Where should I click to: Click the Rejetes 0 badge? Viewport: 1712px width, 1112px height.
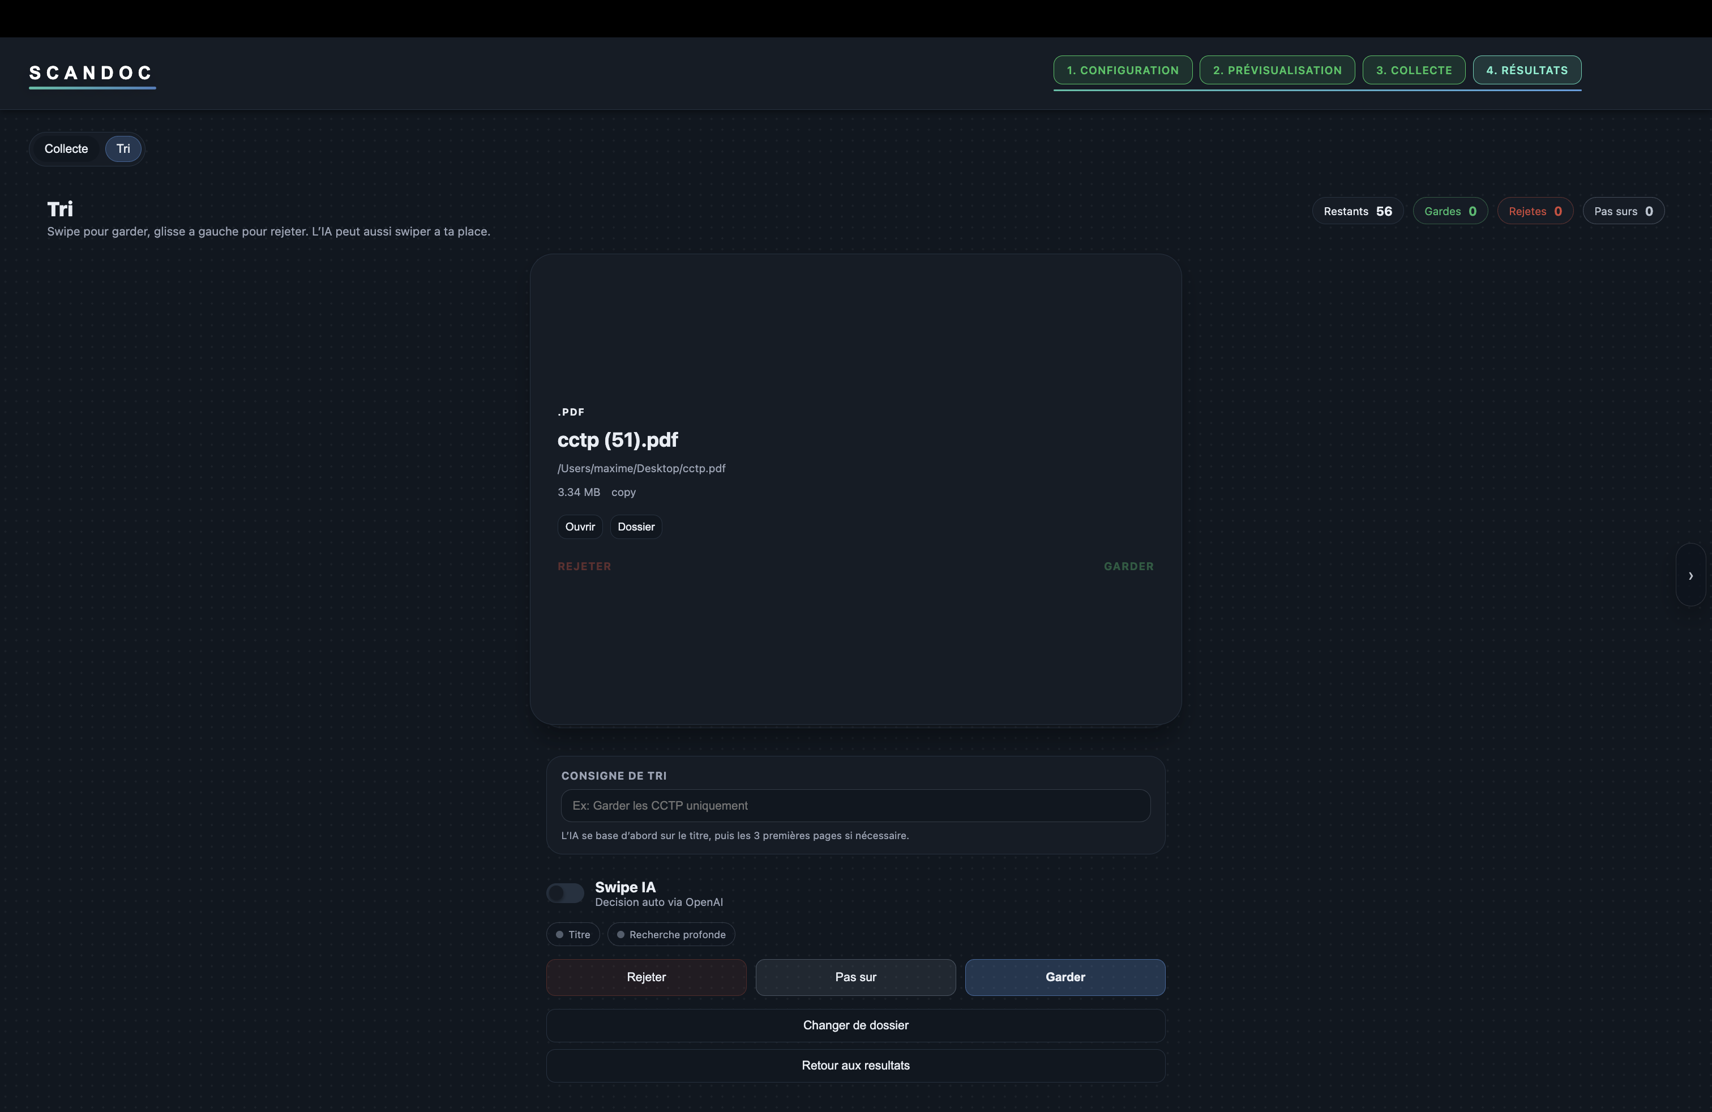pos(1535,211)
